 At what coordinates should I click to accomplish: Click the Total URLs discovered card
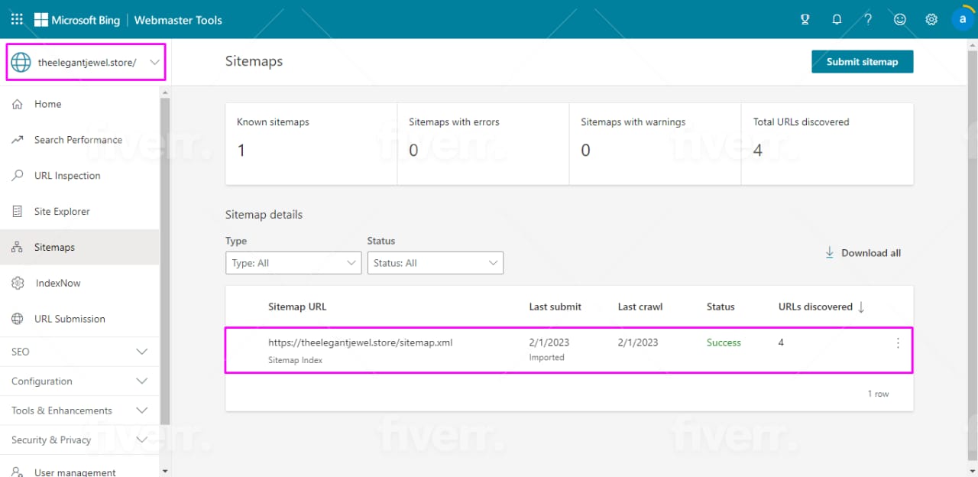[827, 144]
